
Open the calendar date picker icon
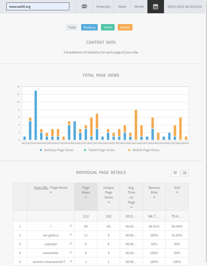(x=155, y=7)
